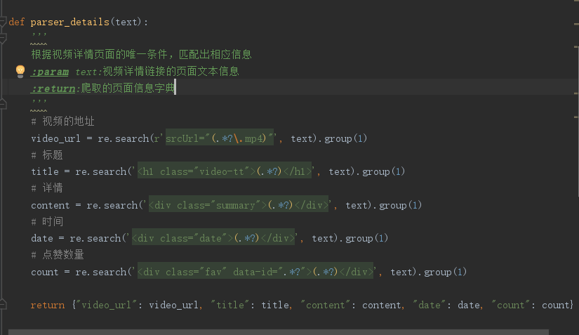
Task: Click the srcUrl regex pattern string
Action: pyautogui.click(x=220, y=138)
